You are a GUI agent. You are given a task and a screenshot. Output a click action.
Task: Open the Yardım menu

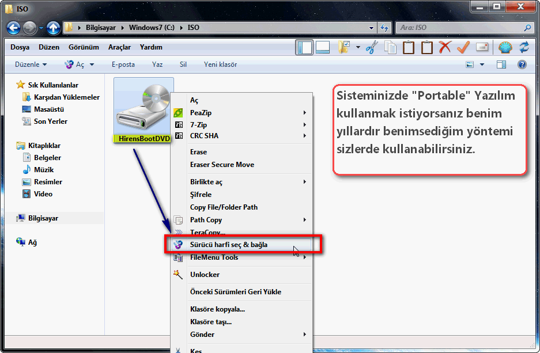pyautogui.click(x=151, y=47)
